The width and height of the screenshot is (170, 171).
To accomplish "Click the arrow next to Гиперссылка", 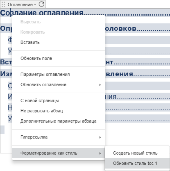I will coord(100,137).
